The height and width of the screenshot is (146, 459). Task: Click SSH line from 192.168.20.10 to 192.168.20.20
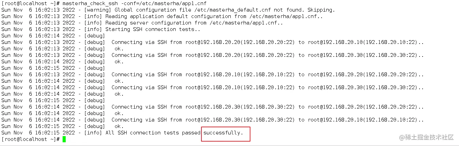coord(267,75)
